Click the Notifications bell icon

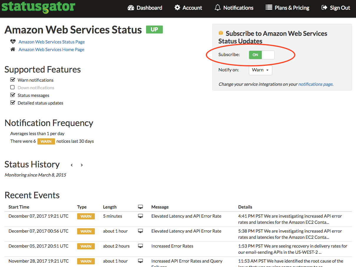pyautogui.click(x=218, y=8)
